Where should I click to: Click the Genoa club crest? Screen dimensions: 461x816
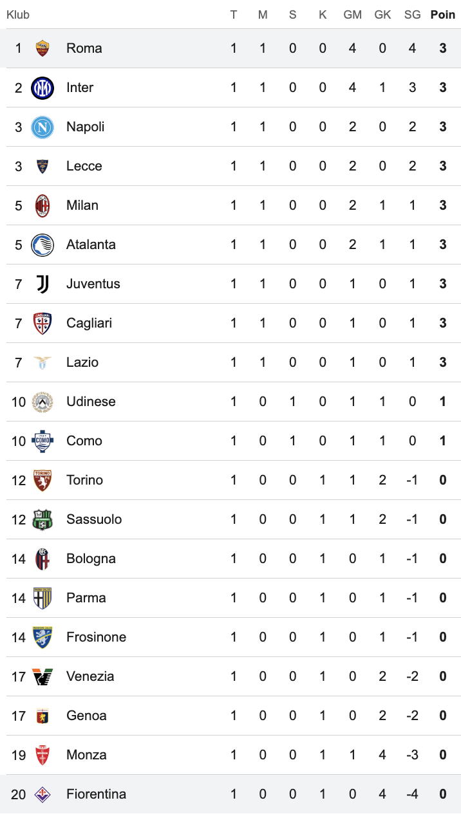click(42, 716)
